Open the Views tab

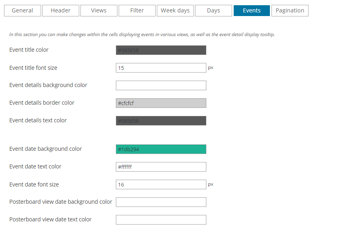[x=99, y=10]
